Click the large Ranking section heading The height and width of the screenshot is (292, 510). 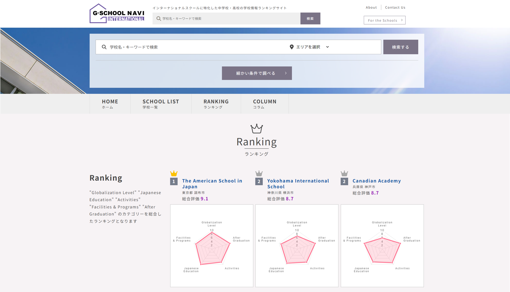point(257,142)
